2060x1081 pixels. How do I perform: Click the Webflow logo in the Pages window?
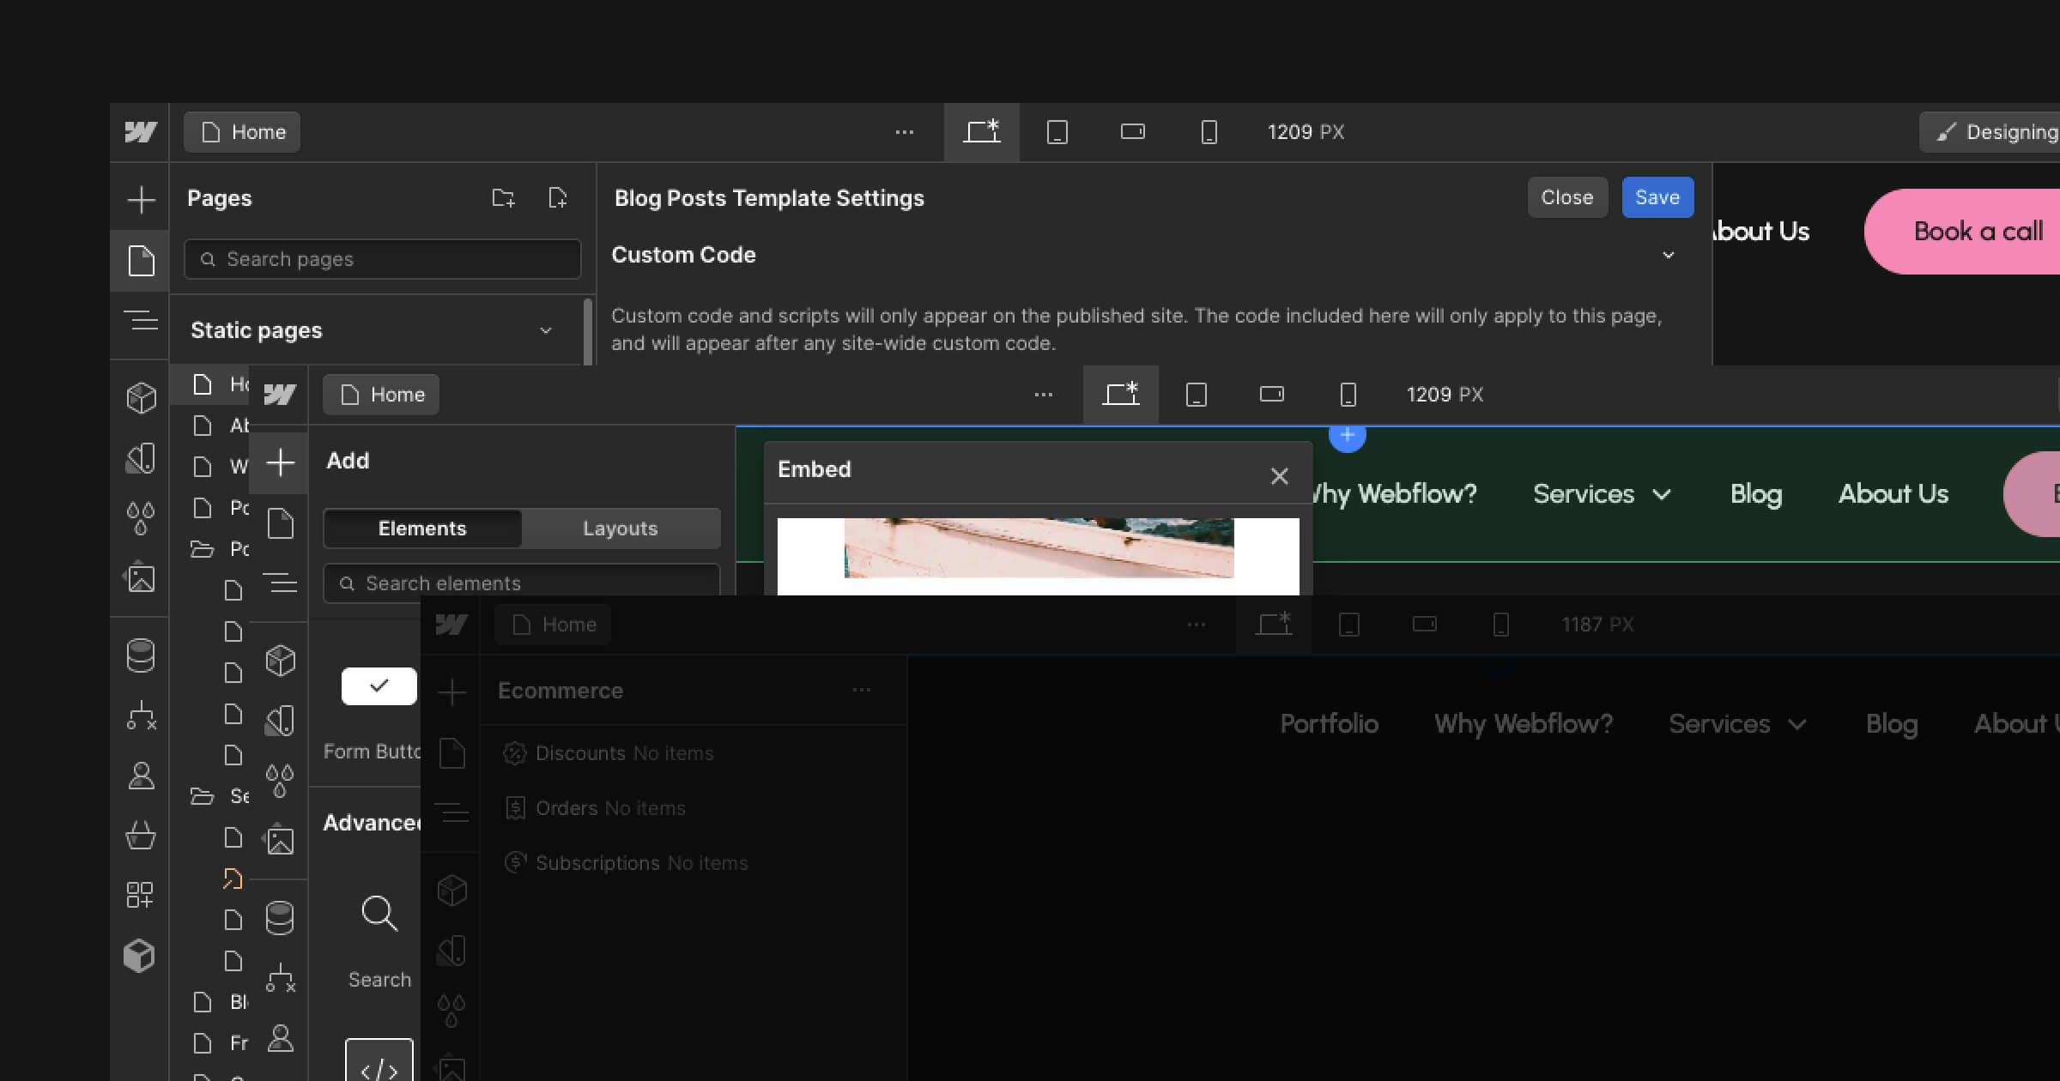[x=141, y=132]
